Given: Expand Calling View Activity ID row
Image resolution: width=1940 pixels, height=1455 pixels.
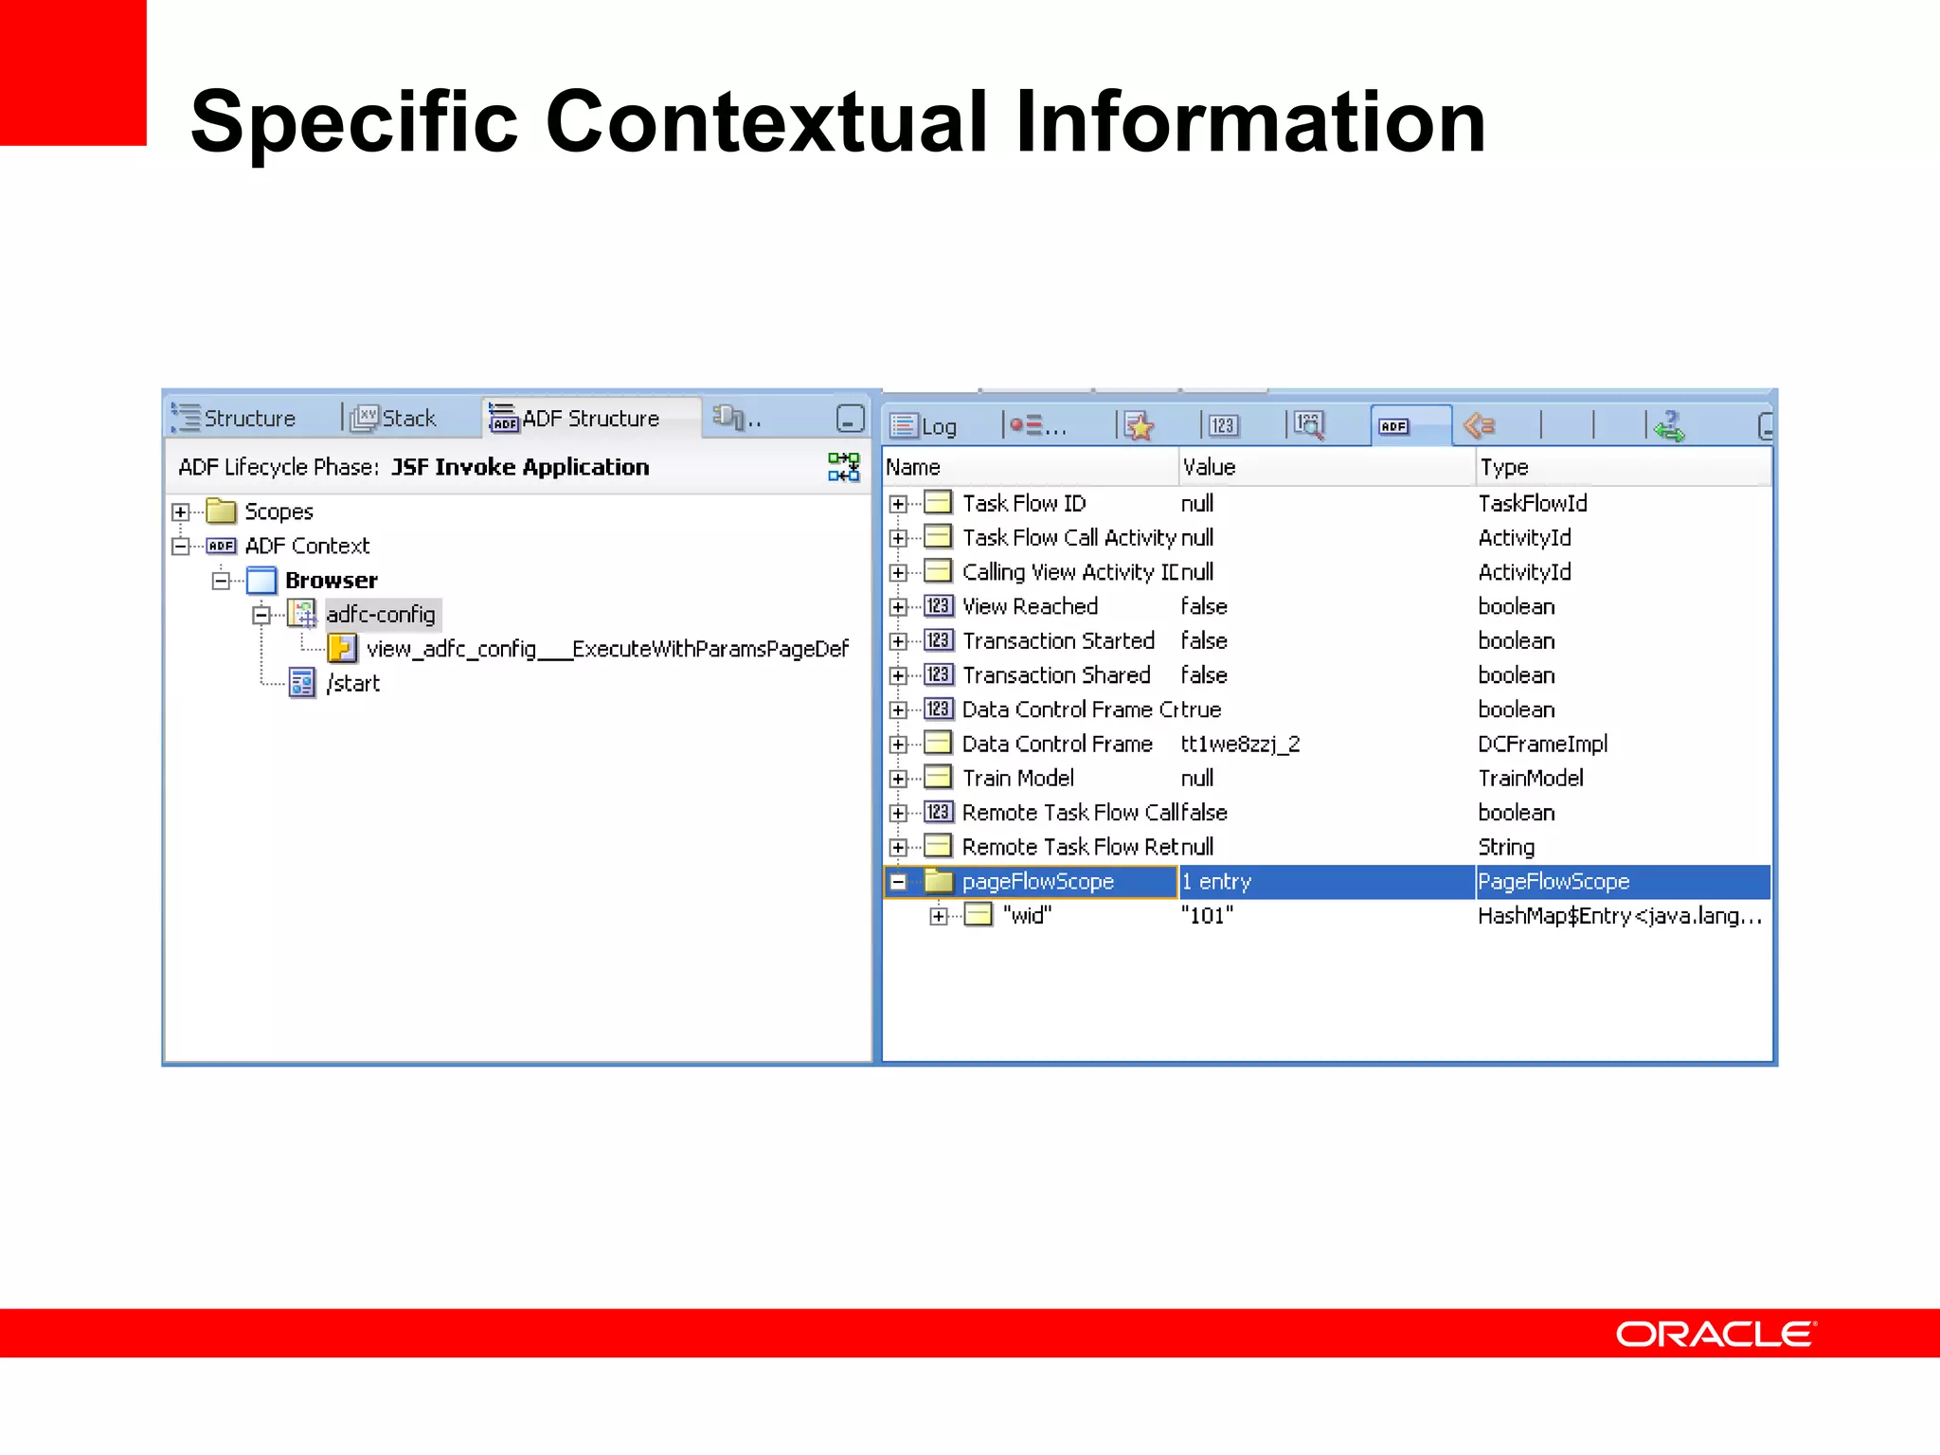Looking at the screenshot, I should (898, 573).
